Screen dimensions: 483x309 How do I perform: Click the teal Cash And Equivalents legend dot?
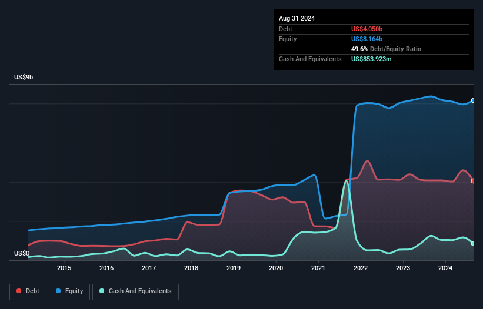102,291
